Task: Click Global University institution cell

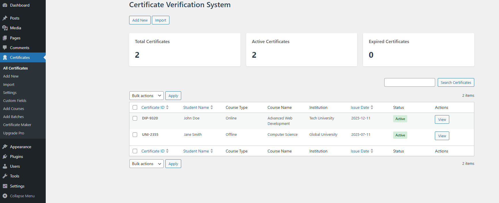Action: pos(323,134)
